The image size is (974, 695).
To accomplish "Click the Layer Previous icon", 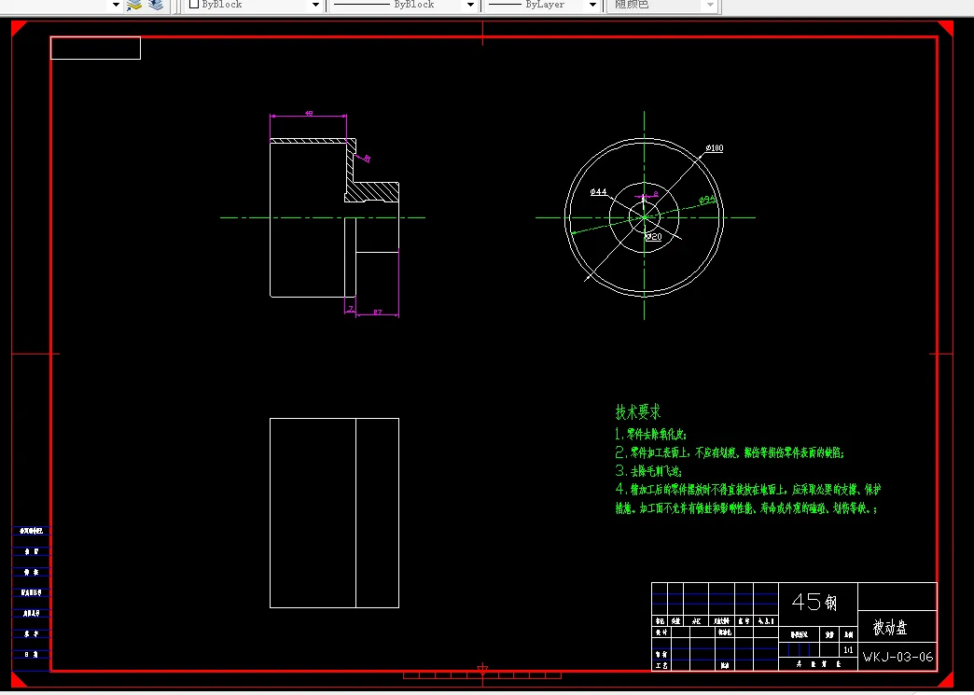I will click(x=155, y=5).
